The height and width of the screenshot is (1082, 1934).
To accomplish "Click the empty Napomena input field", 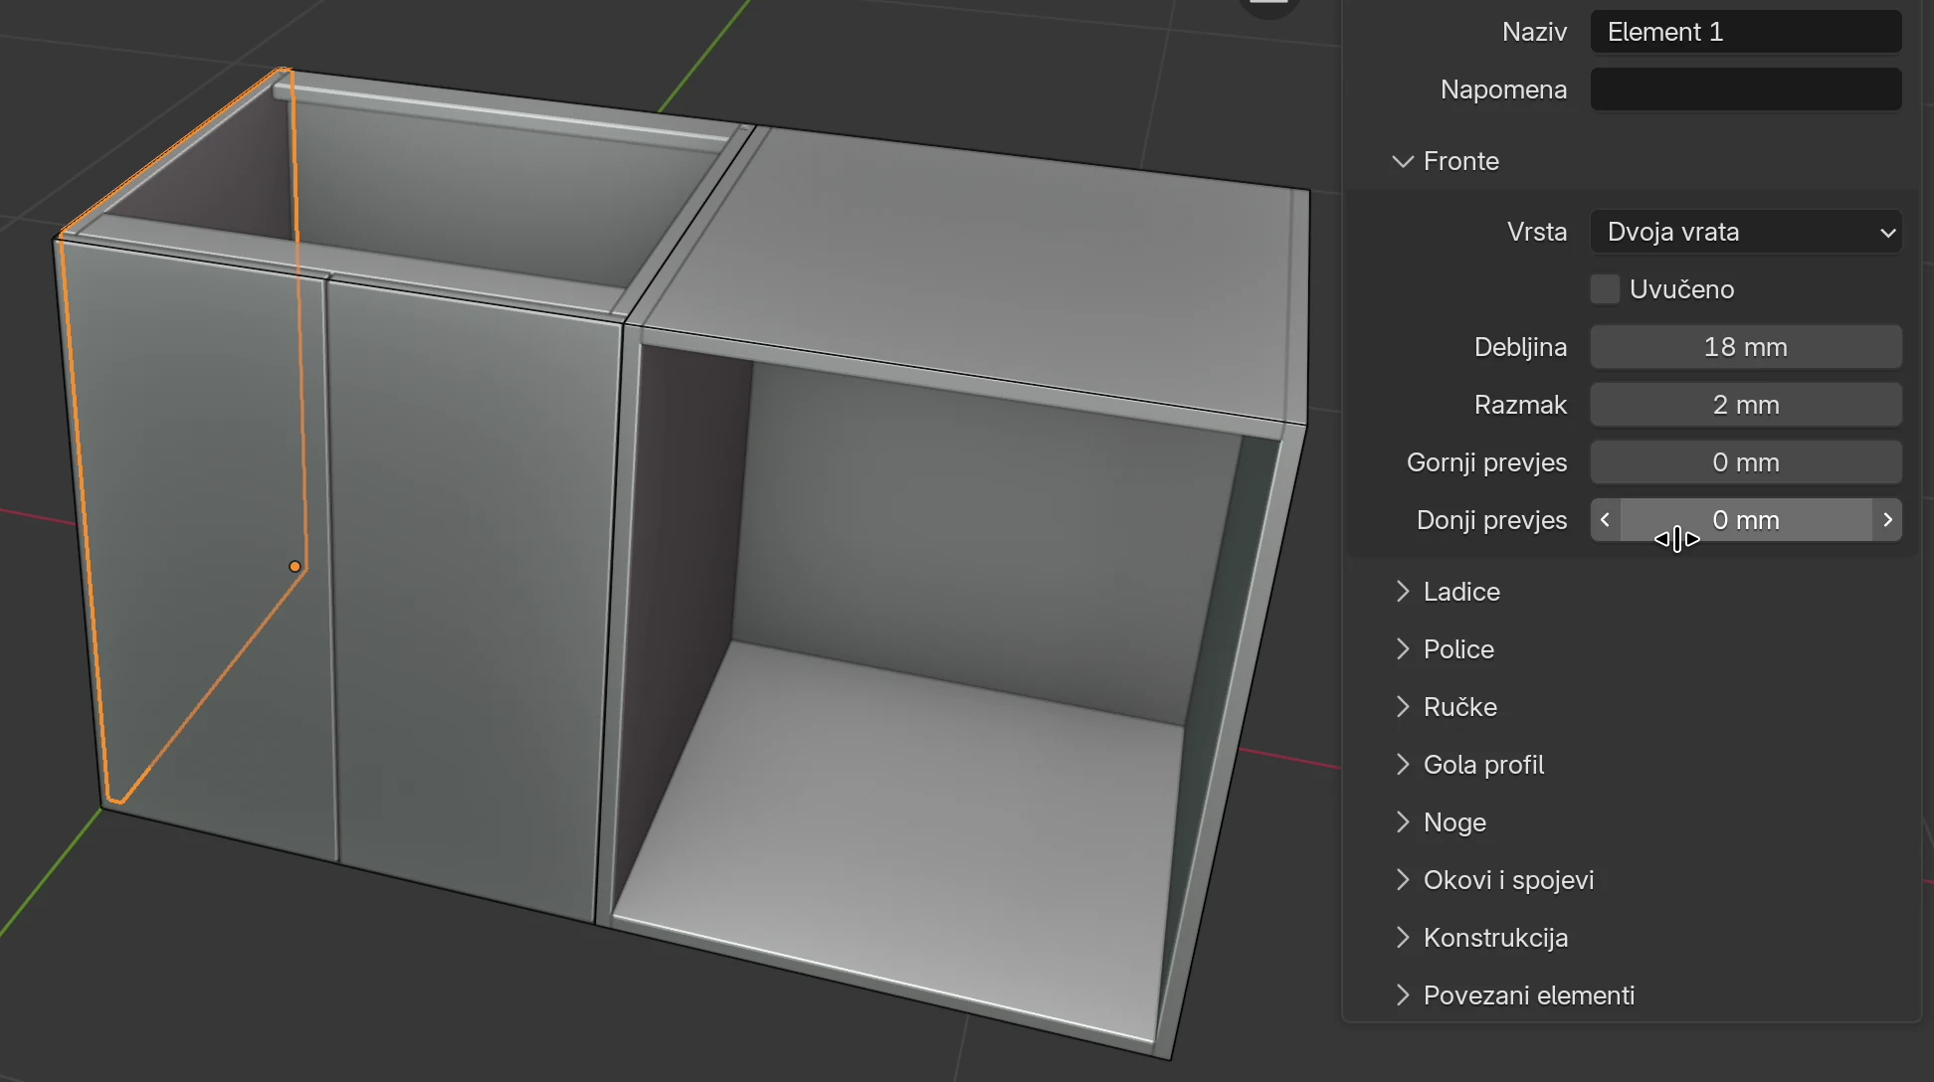I will pyautogui.click(x=1746, y=90).
